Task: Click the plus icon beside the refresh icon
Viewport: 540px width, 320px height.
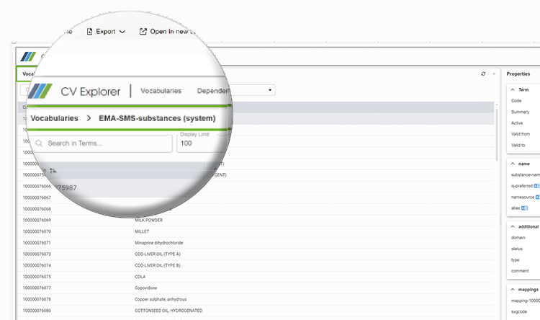Action: tap(494, 74)
